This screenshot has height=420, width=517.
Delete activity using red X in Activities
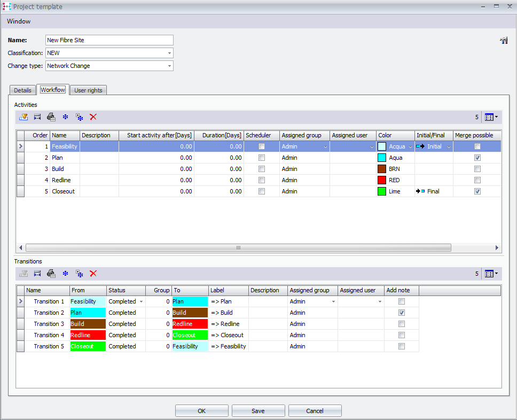coord(93,117)
